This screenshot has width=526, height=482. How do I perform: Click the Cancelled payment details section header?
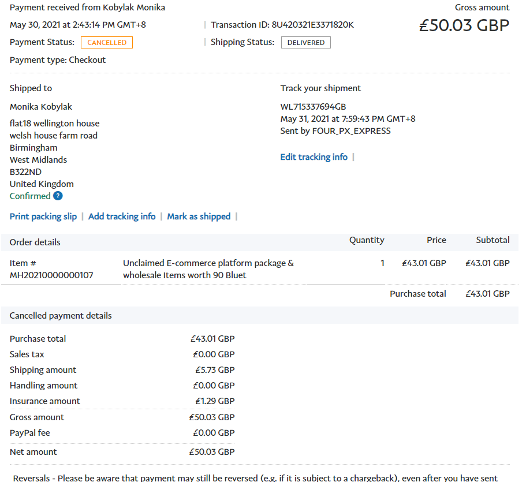tap(61, 316)
